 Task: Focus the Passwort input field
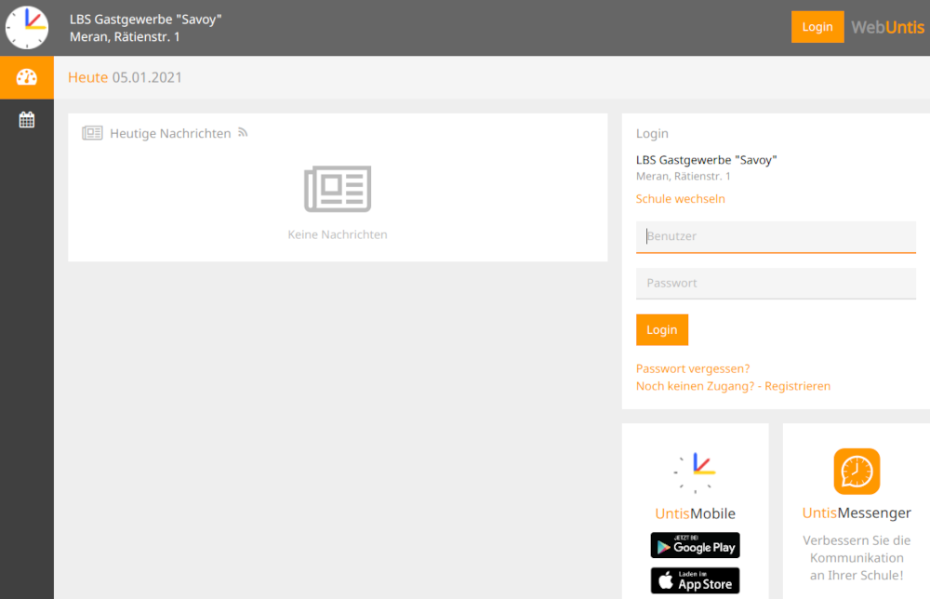click(776, 283)
